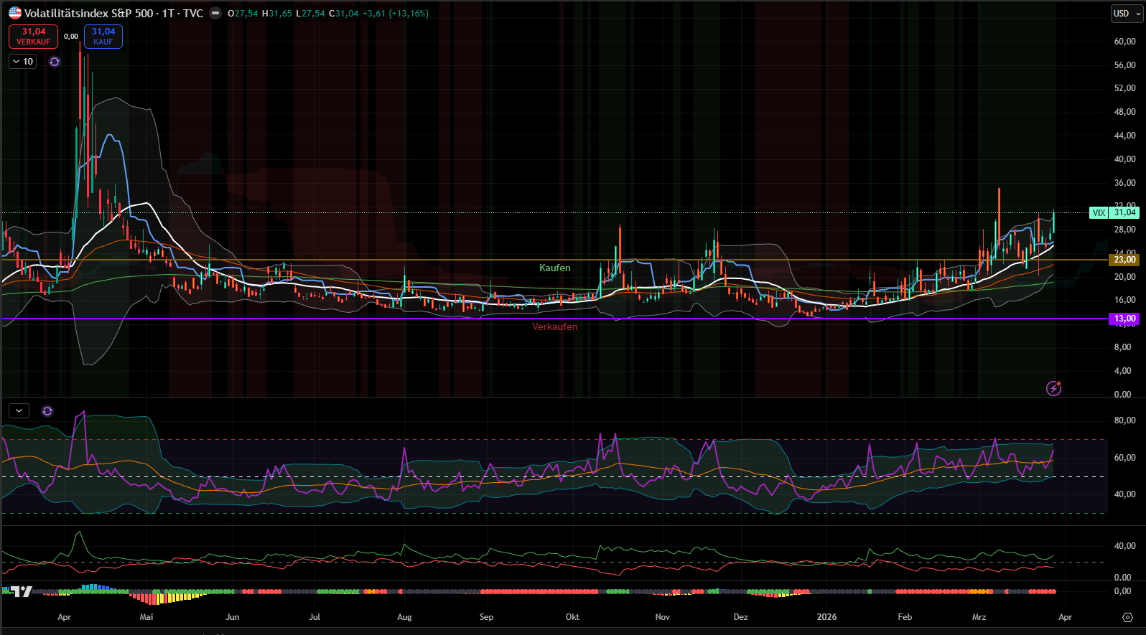This screenshot has height=635, width=1146.
Task: Collapse the indicator legend showing 10
Action: coord(22,62)
